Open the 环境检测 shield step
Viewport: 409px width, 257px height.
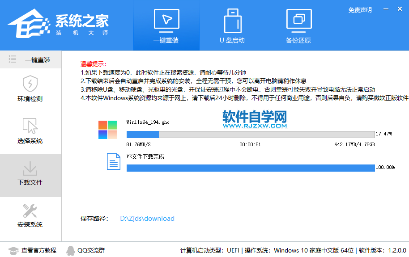coord(30,88)
